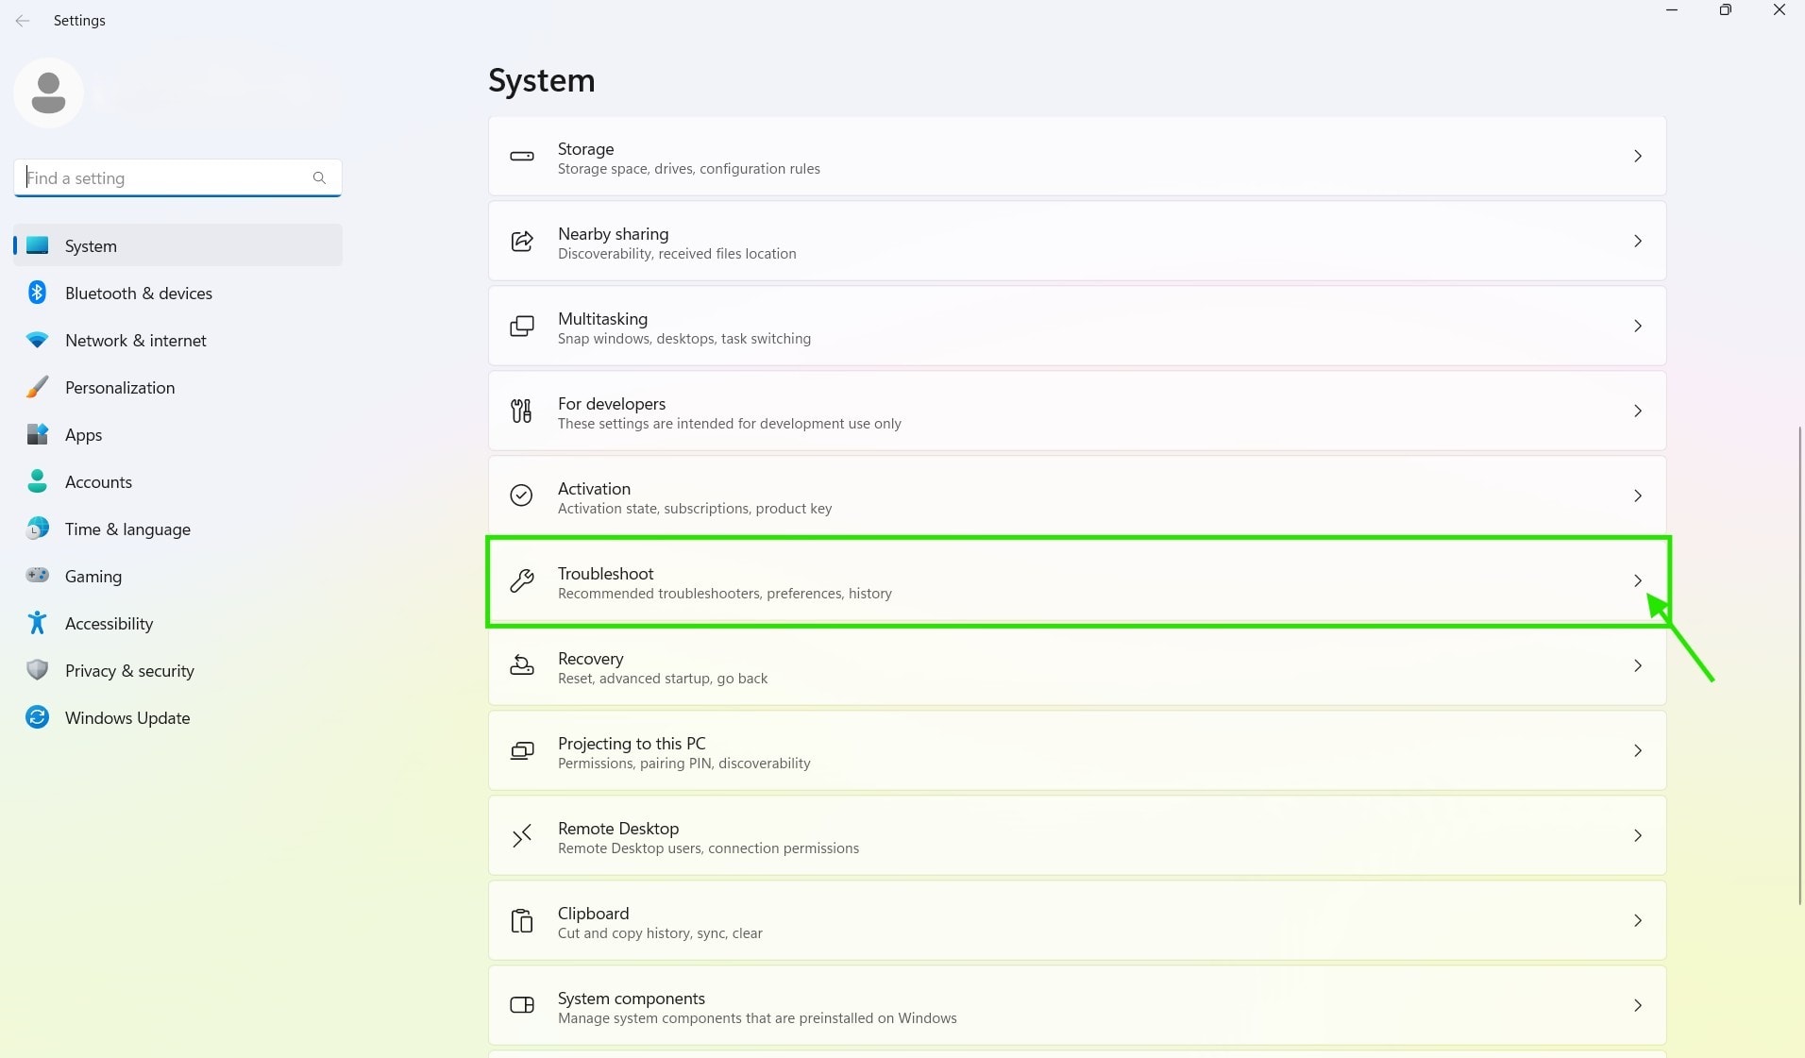
Task: Click the System components icon
Action: point(522,1005)
